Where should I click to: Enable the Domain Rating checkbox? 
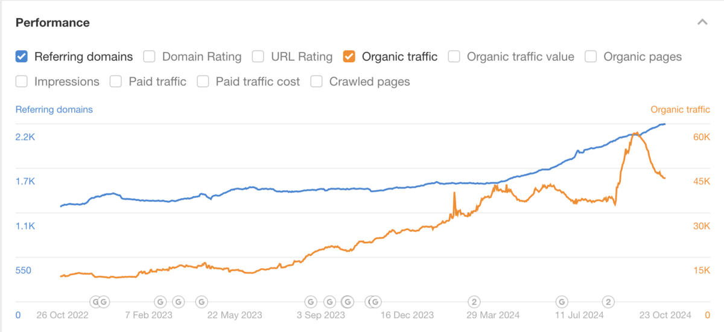tap(150, 57)
